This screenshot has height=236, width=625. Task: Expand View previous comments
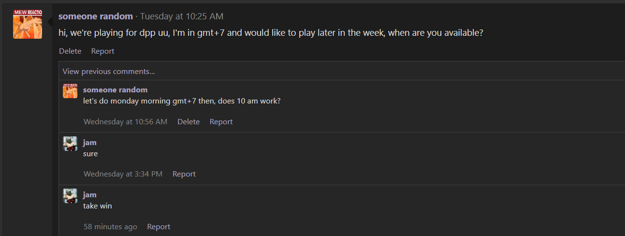[109, 72]
